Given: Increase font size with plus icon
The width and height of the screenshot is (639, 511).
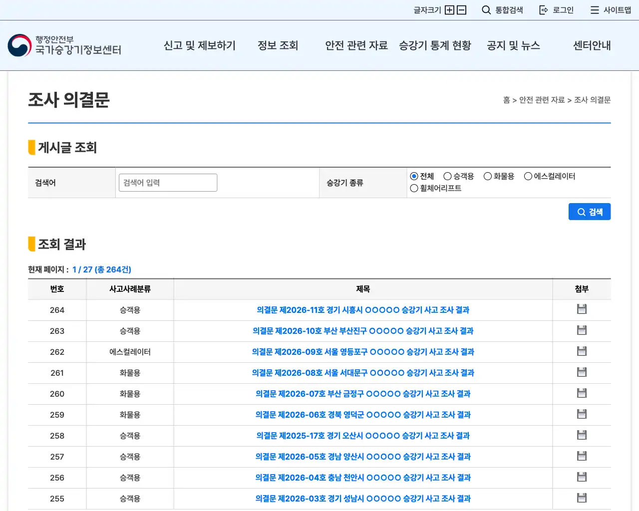Looking at the screenshot, I should click(x=449, y=10).
